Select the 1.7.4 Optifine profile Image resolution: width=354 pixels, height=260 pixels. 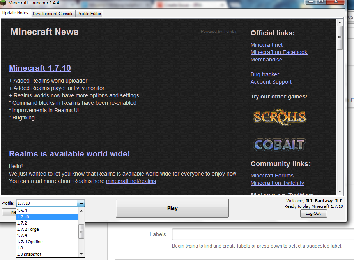[x=30, y=242]
